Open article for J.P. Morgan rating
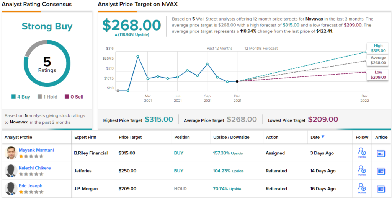The width and height of the screenshot is (392, 198). tap(381, 189)
